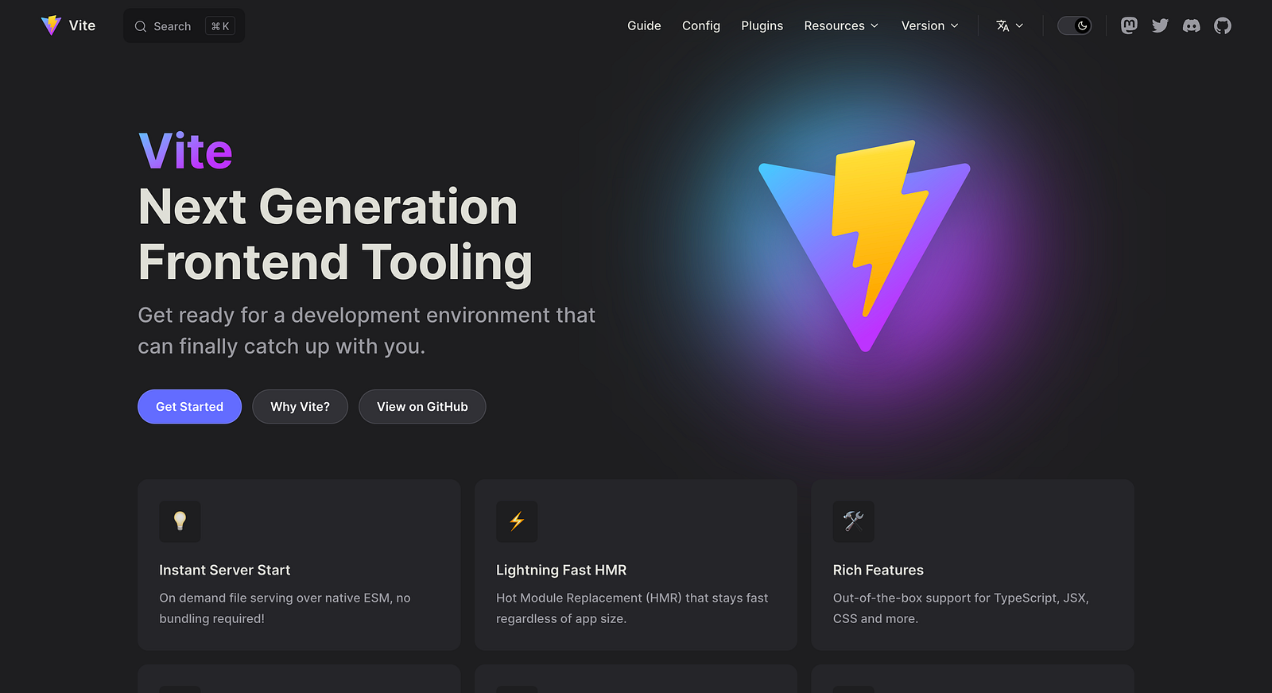
Task: Click the Vite site title text
Action: pyautogui.click(x=82, y=25)
